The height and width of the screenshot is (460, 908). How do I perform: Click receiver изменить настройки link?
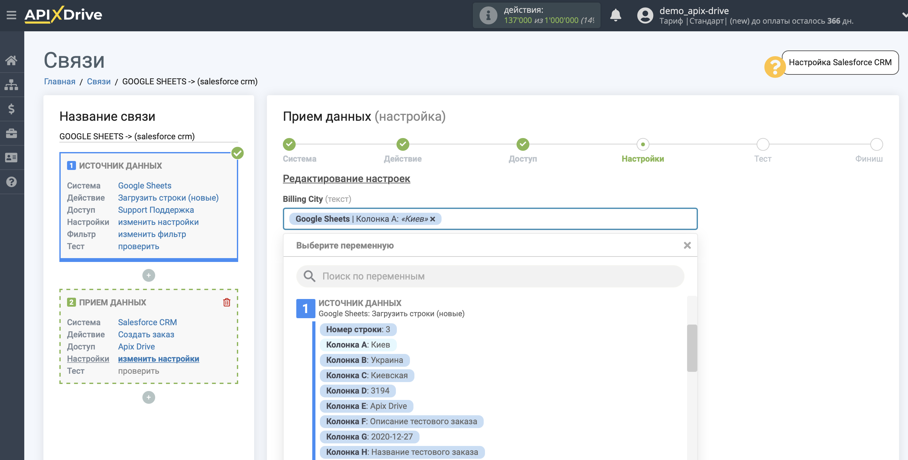159,359
